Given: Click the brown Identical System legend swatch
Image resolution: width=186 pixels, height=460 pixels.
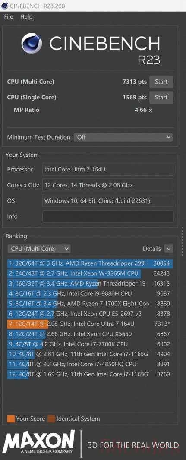Looking at the screenshot, I should pyautogui.click(x=51, y=419).
